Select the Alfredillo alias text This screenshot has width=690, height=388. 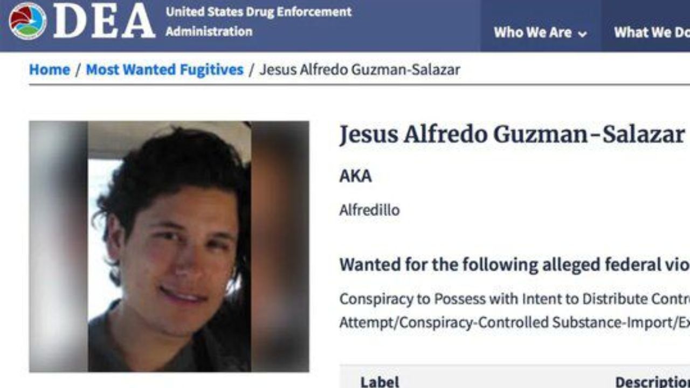click(x=369, y=210)
